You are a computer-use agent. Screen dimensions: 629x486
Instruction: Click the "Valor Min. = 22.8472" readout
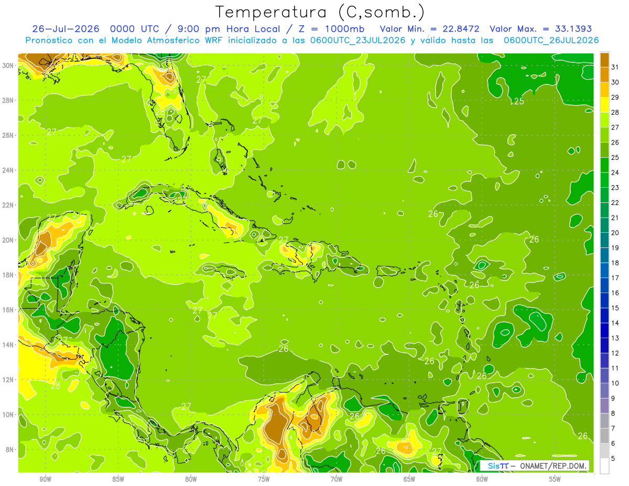(x=429, y=29)
